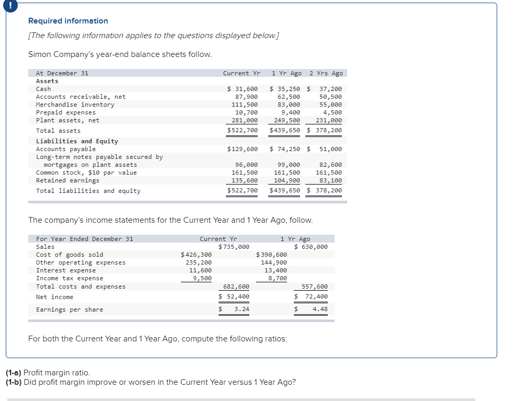This screenshot has height=401, width=527.
Task: Click the Earnings per share row
Action: [x=69, y=310]
